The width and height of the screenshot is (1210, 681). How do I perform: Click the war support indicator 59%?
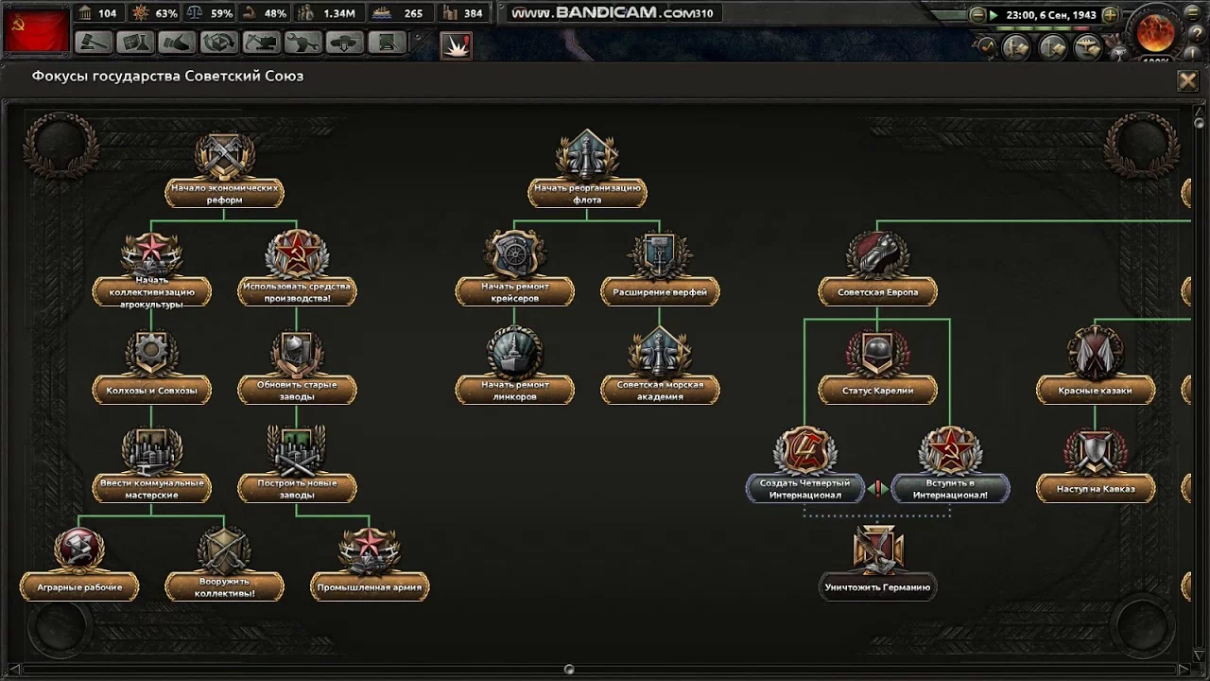point(211,13)
